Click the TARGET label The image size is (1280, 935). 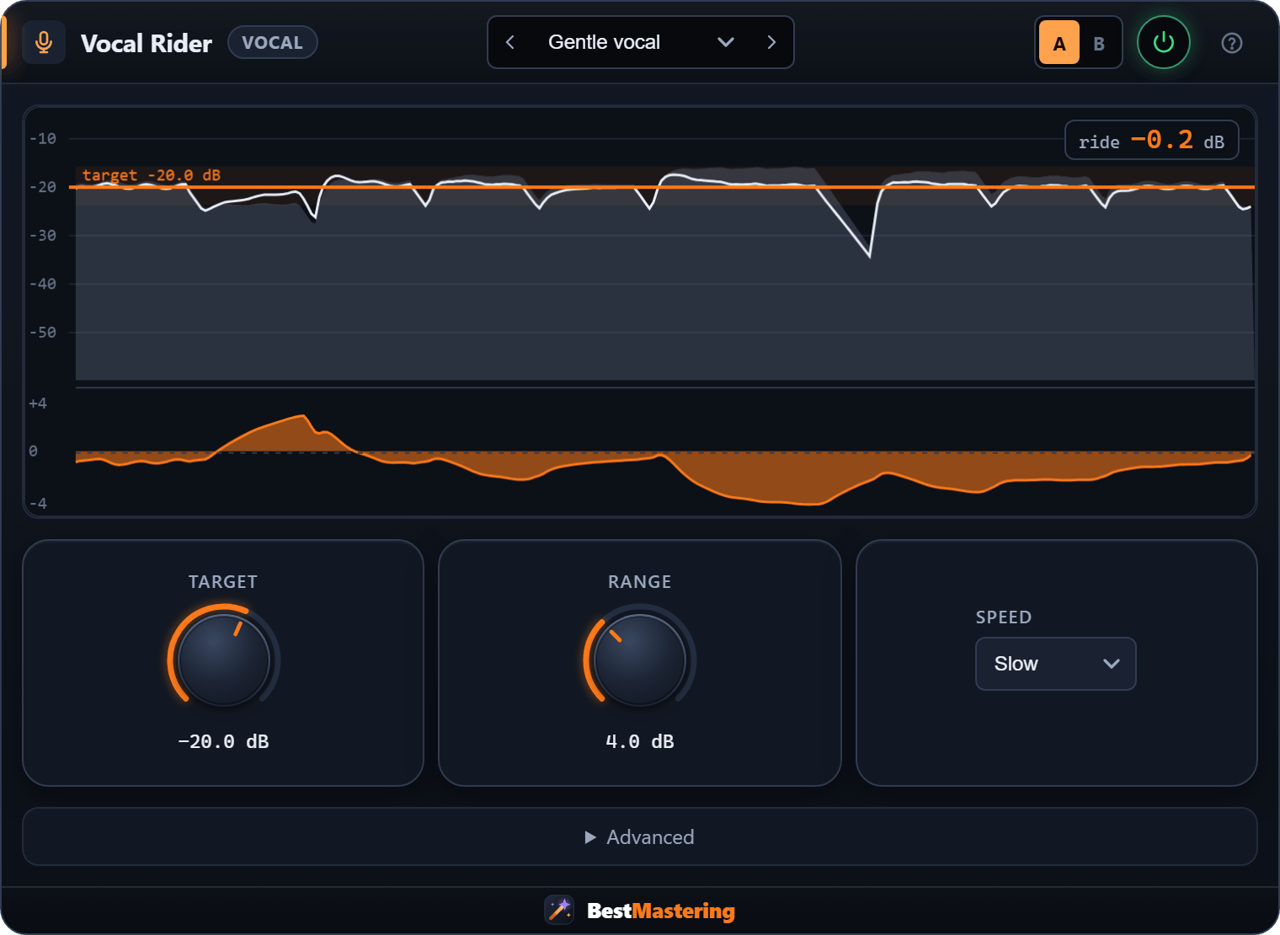click(223, 582)
